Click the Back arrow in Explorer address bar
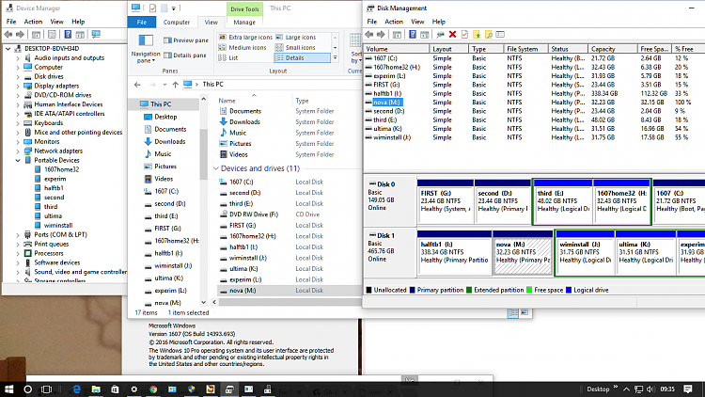 [137, 84]
